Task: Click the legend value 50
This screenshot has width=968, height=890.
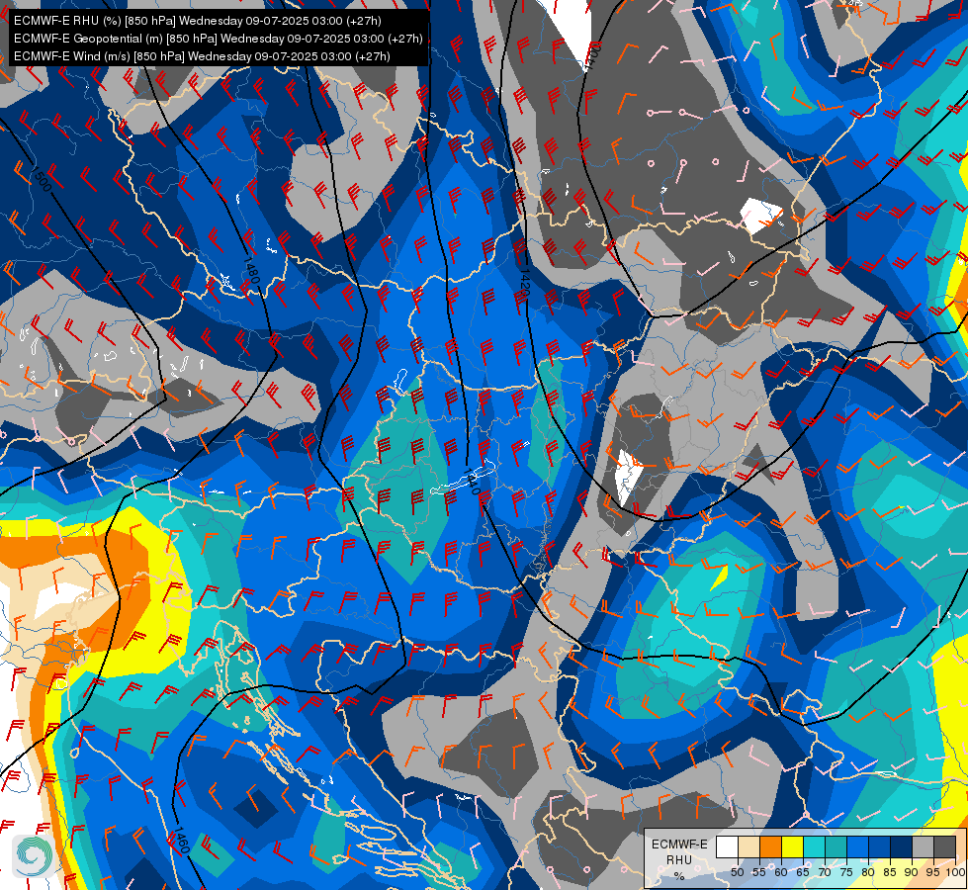Action: 737,872
